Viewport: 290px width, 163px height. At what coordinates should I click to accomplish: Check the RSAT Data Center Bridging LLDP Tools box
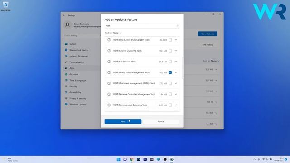pyautogui.click(x=170, y=40)
